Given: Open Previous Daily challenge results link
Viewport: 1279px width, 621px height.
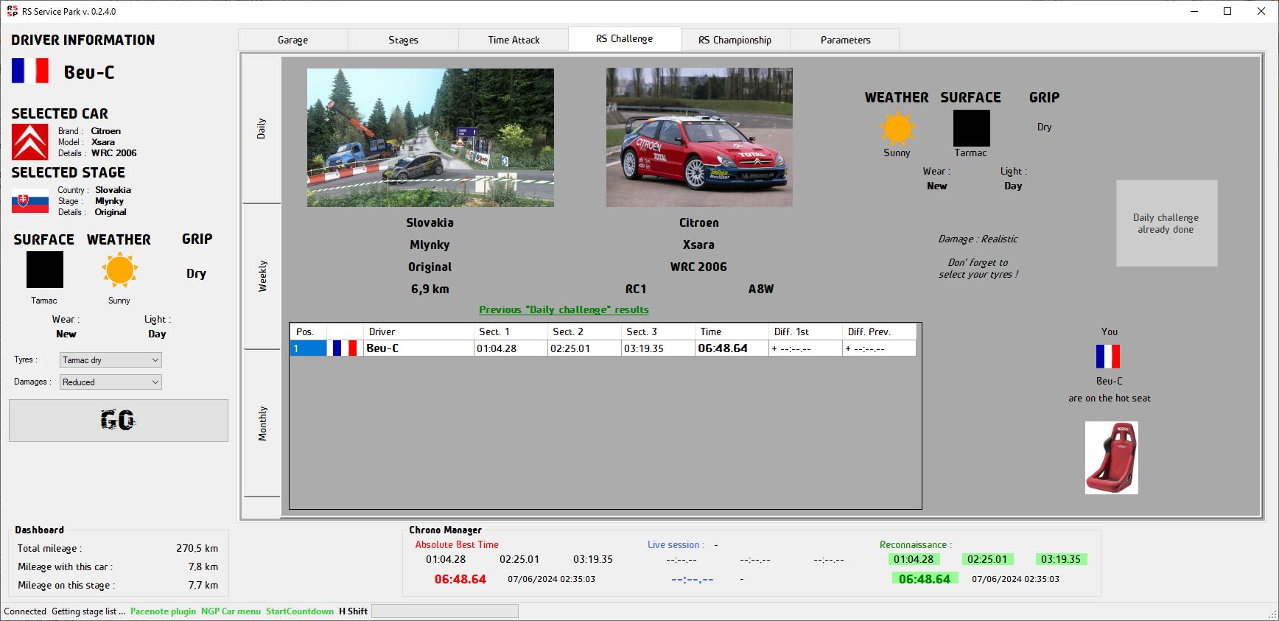Looking at the screenshot, I should click(x=564, y=309).
